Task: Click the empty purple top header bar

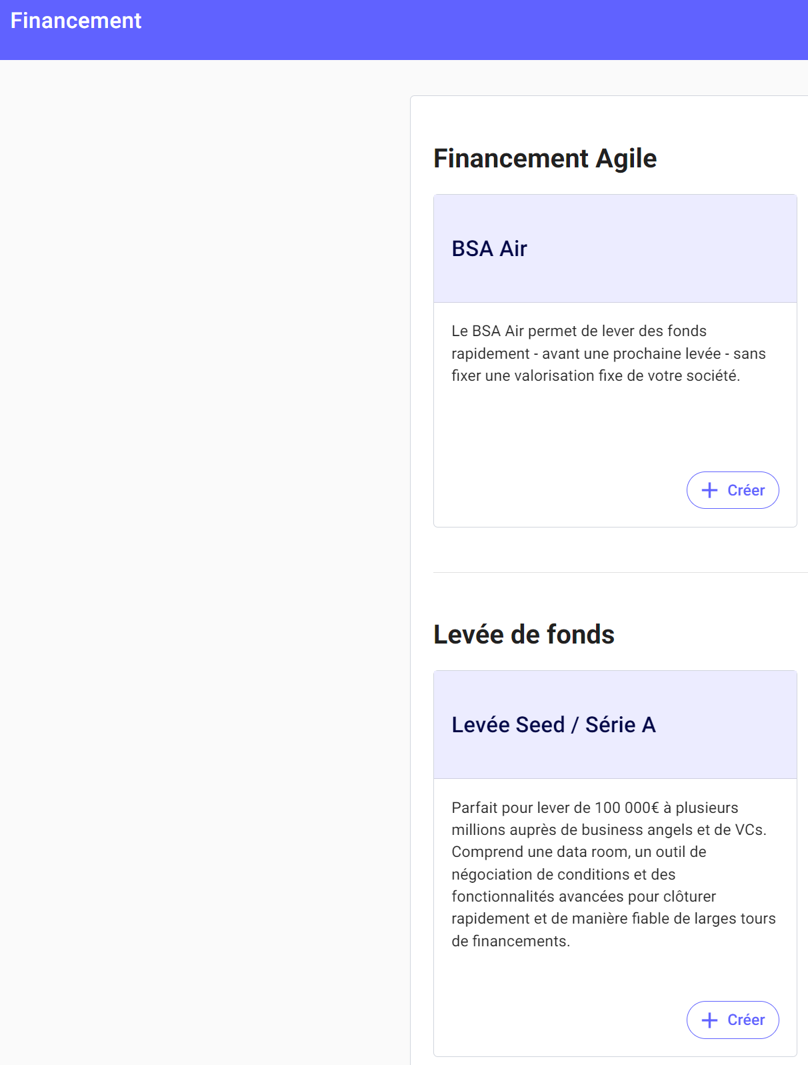Action: [467, 30]
